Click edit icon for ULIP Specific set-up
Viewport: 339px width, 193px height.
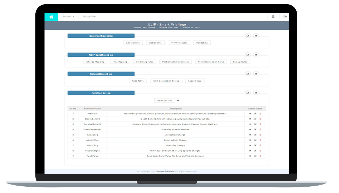248,55
